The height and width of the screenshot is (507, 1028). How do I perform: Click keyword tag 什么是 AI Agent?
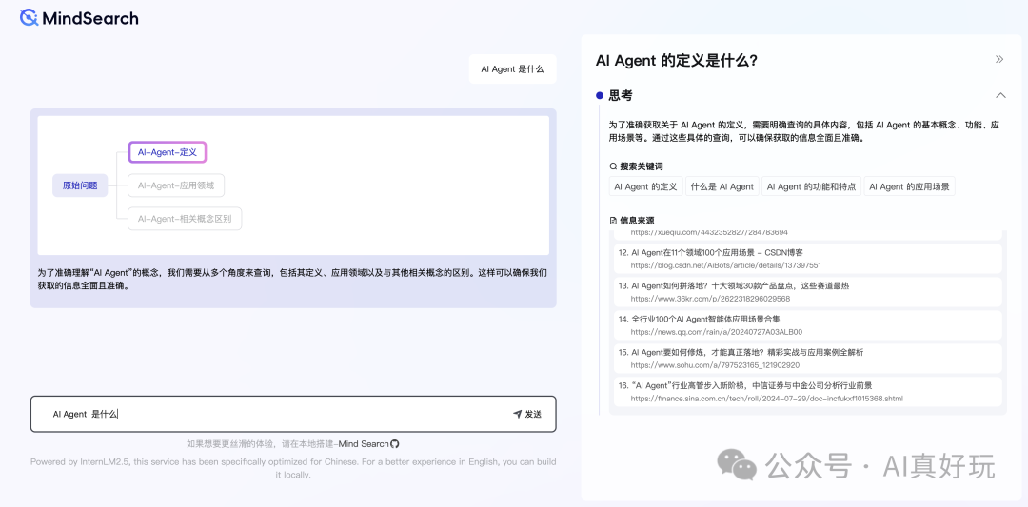[722, 186]
